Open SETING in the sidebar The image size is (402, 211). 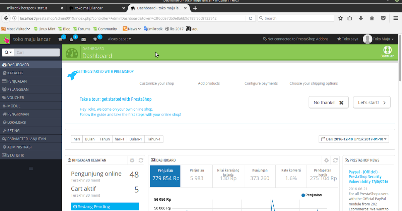click(31, 131)
